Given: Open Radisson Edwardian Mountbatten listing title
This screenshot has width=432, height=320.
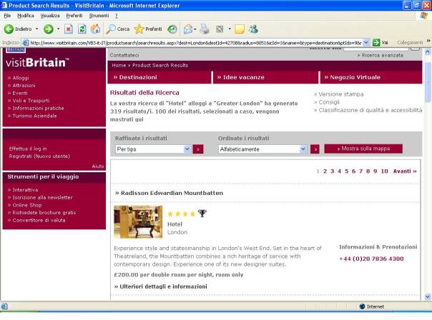Looking at the screenshot, I should pyautogui.click(x=172, y=193).
